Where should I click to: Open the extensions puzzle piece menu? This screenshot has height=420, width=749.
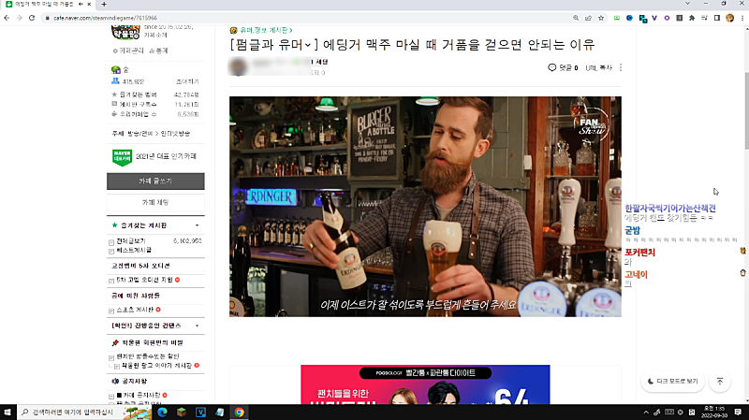point(692,18)
